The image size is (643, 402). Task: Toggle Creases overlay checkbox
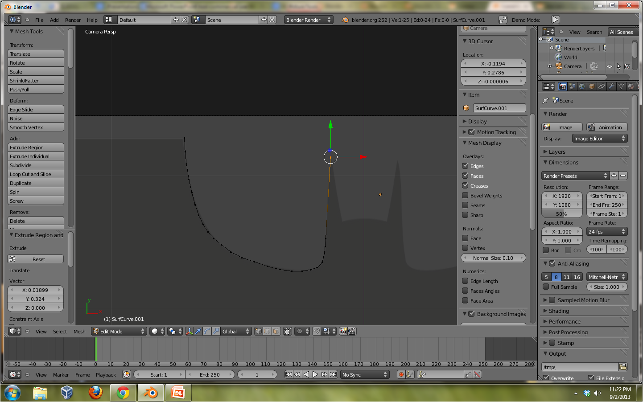pos(465,185)
